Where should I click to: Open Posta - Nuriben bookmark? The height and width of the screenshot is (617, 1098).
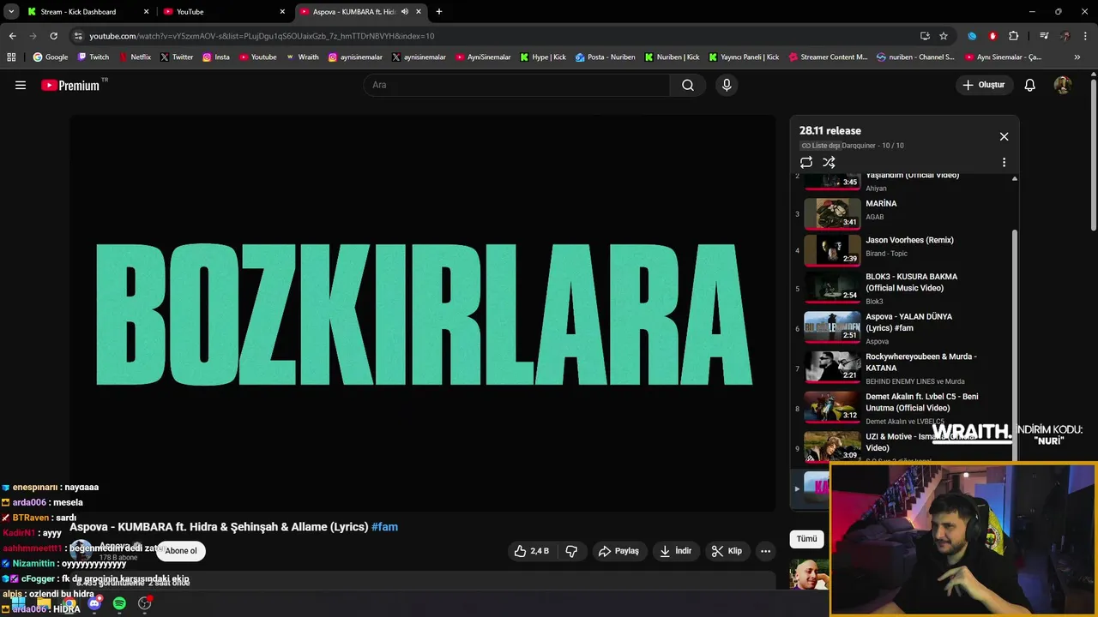point(606,57)
